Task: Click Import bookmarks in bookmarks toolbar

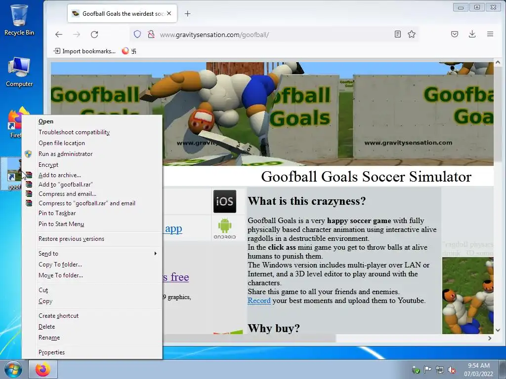Action: 84,51
